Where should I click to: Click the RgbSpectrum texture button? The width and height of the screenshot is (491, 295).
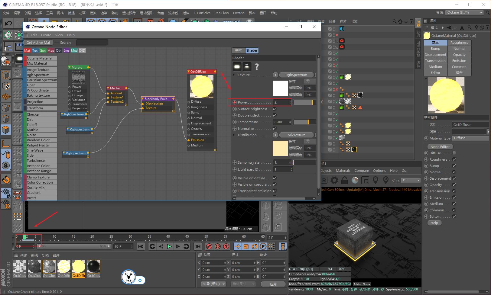pyautogui.click(x=296, y=75)
